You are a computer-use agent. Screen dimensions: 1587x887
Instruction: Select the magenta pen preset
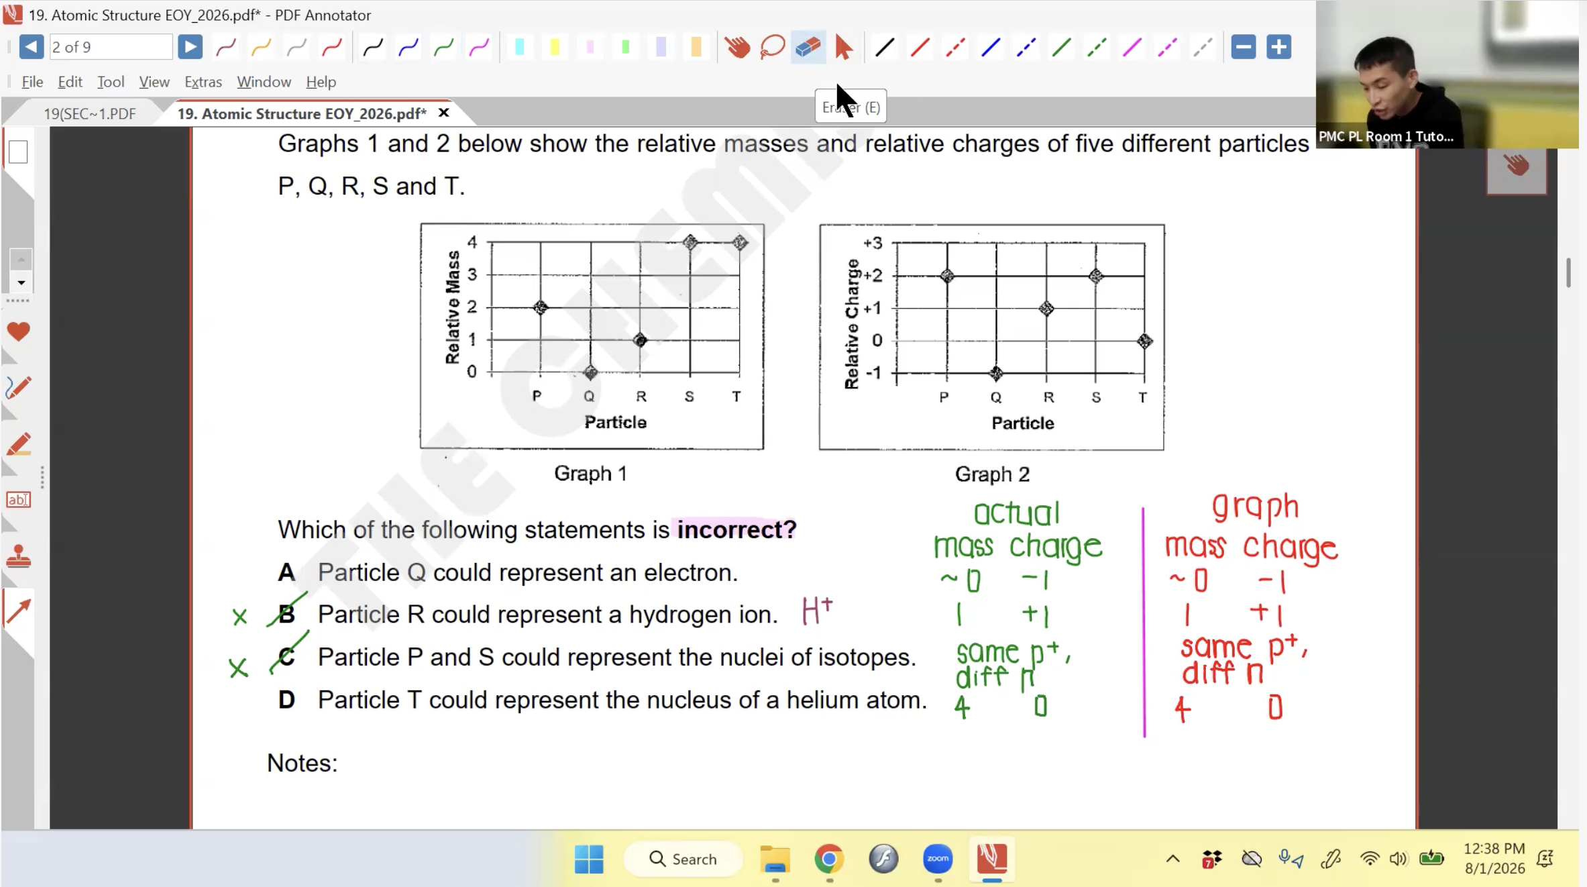coord(479,47)
